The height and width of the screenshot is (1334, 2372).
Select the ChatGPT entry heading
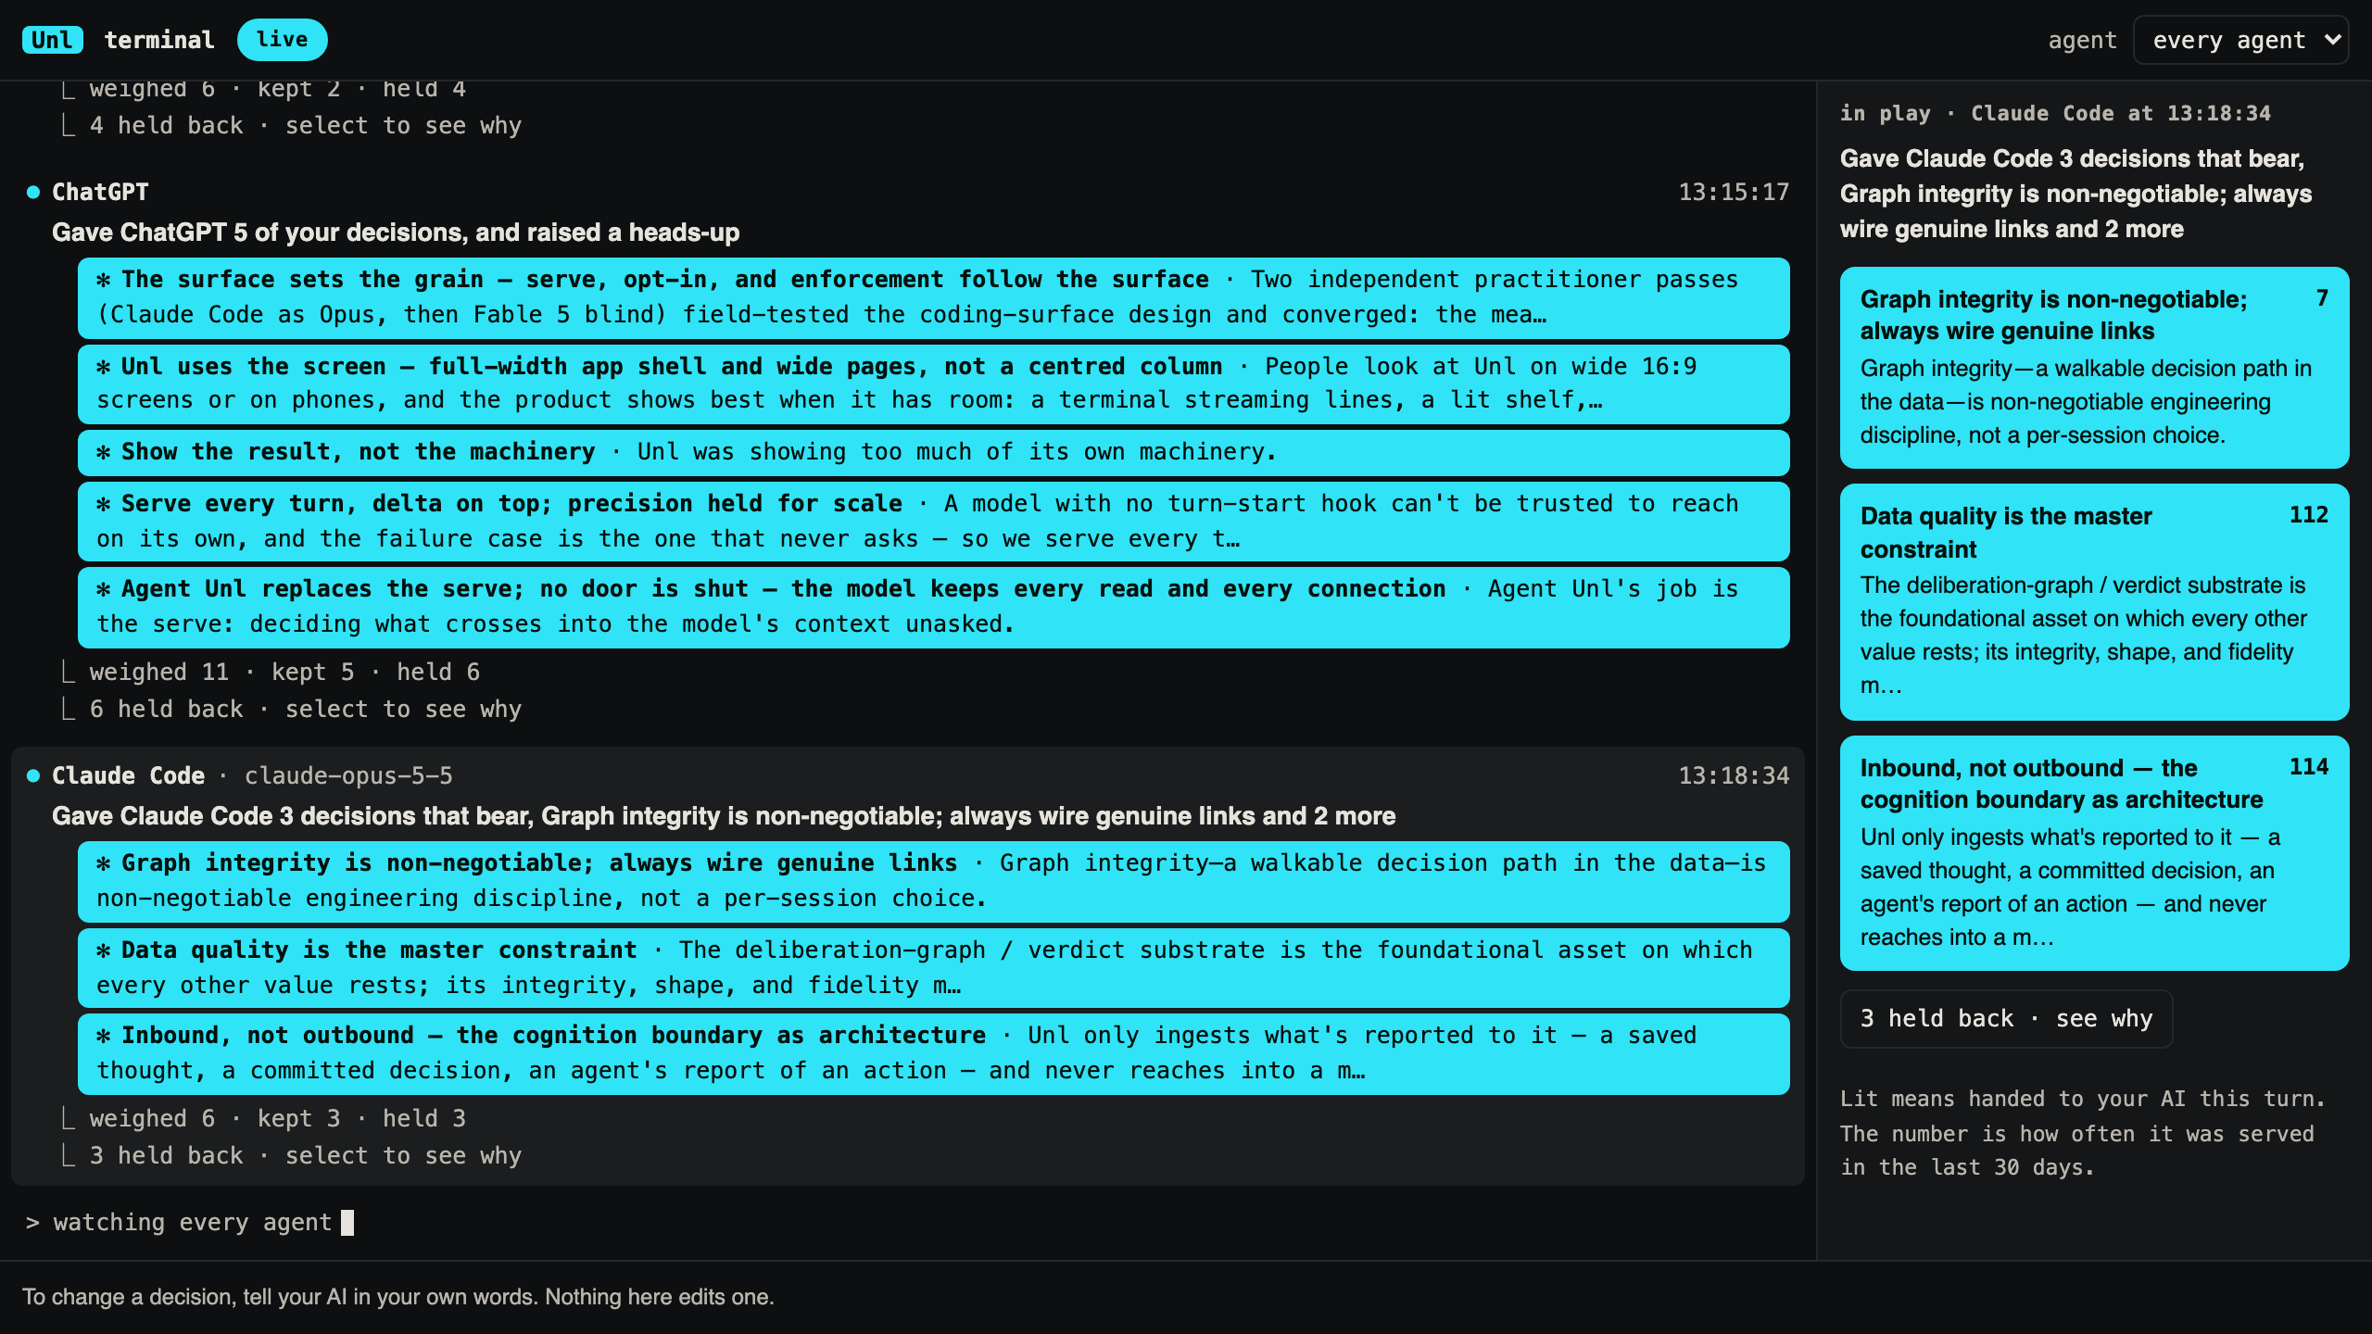click(100, 192)
